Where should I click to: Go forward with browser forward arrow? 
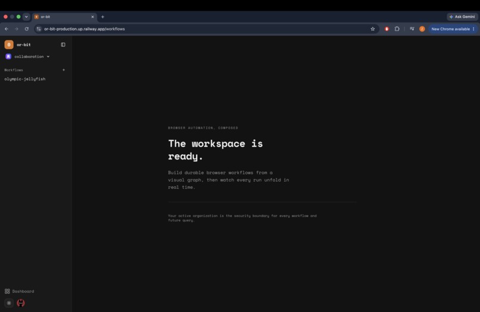pos(17,29)
